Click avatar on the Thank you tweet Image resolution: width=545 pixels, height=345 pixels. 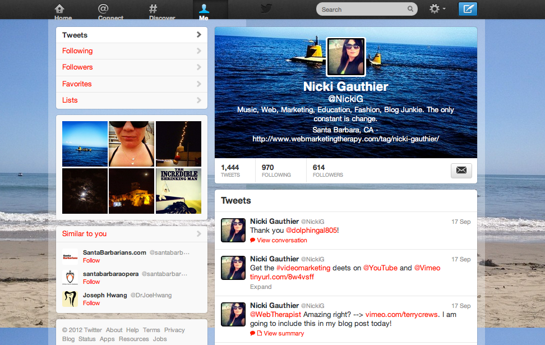pyautogui.click(x=233, y=230)
